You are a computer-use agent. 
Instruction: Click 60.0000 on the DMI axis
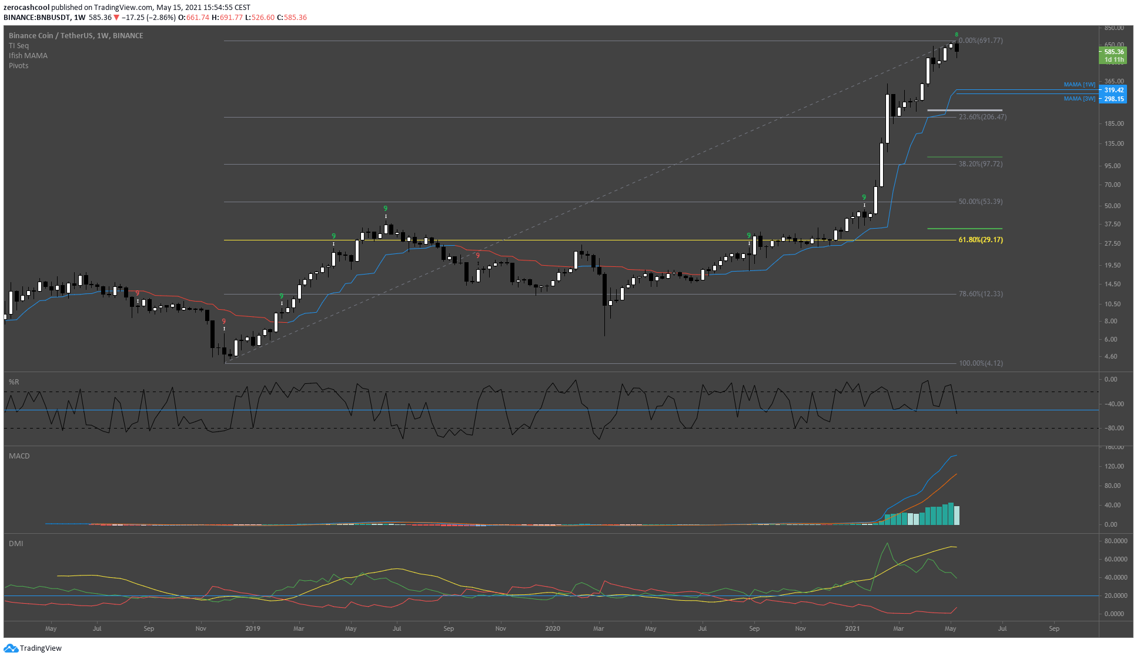1115,559
